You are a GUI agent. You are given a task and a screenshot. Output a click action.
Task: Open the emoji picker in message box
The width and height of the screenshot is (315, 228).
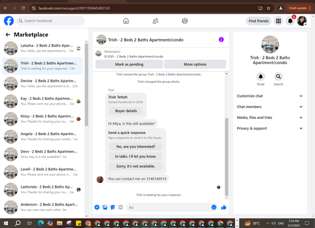tap(214, 207)
